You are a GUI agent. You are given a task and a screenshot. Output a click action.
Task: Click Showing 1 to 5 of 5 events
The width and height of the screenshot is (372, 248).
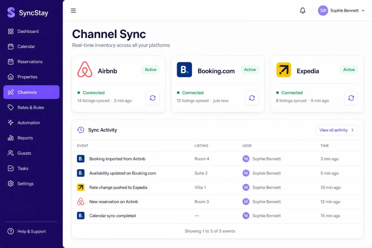[x=210, y=231]
